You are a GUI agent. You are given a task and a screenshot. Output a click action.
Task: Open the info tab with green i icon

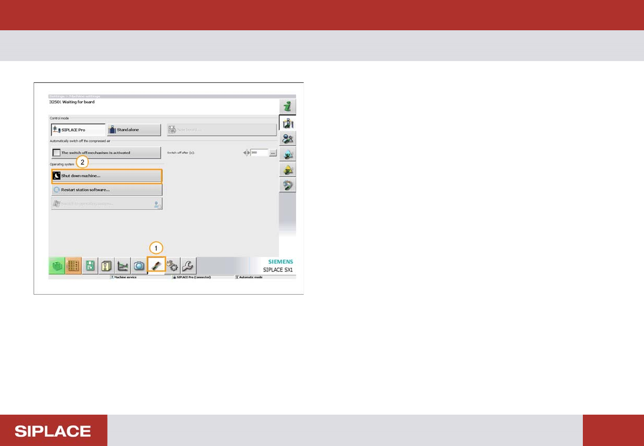tap(288, 106)
